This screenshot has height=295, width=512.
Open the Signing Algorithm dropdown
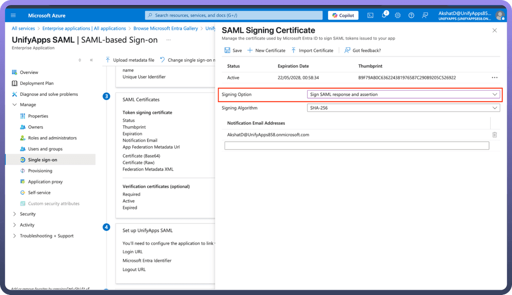click(x=403, y=108)
